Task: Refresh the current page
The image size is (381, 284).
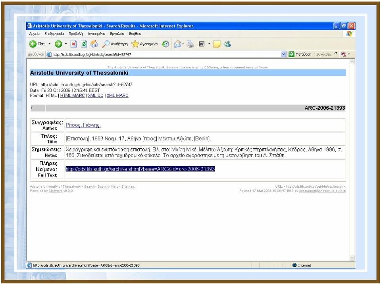Action: click(x=84, y=44)
